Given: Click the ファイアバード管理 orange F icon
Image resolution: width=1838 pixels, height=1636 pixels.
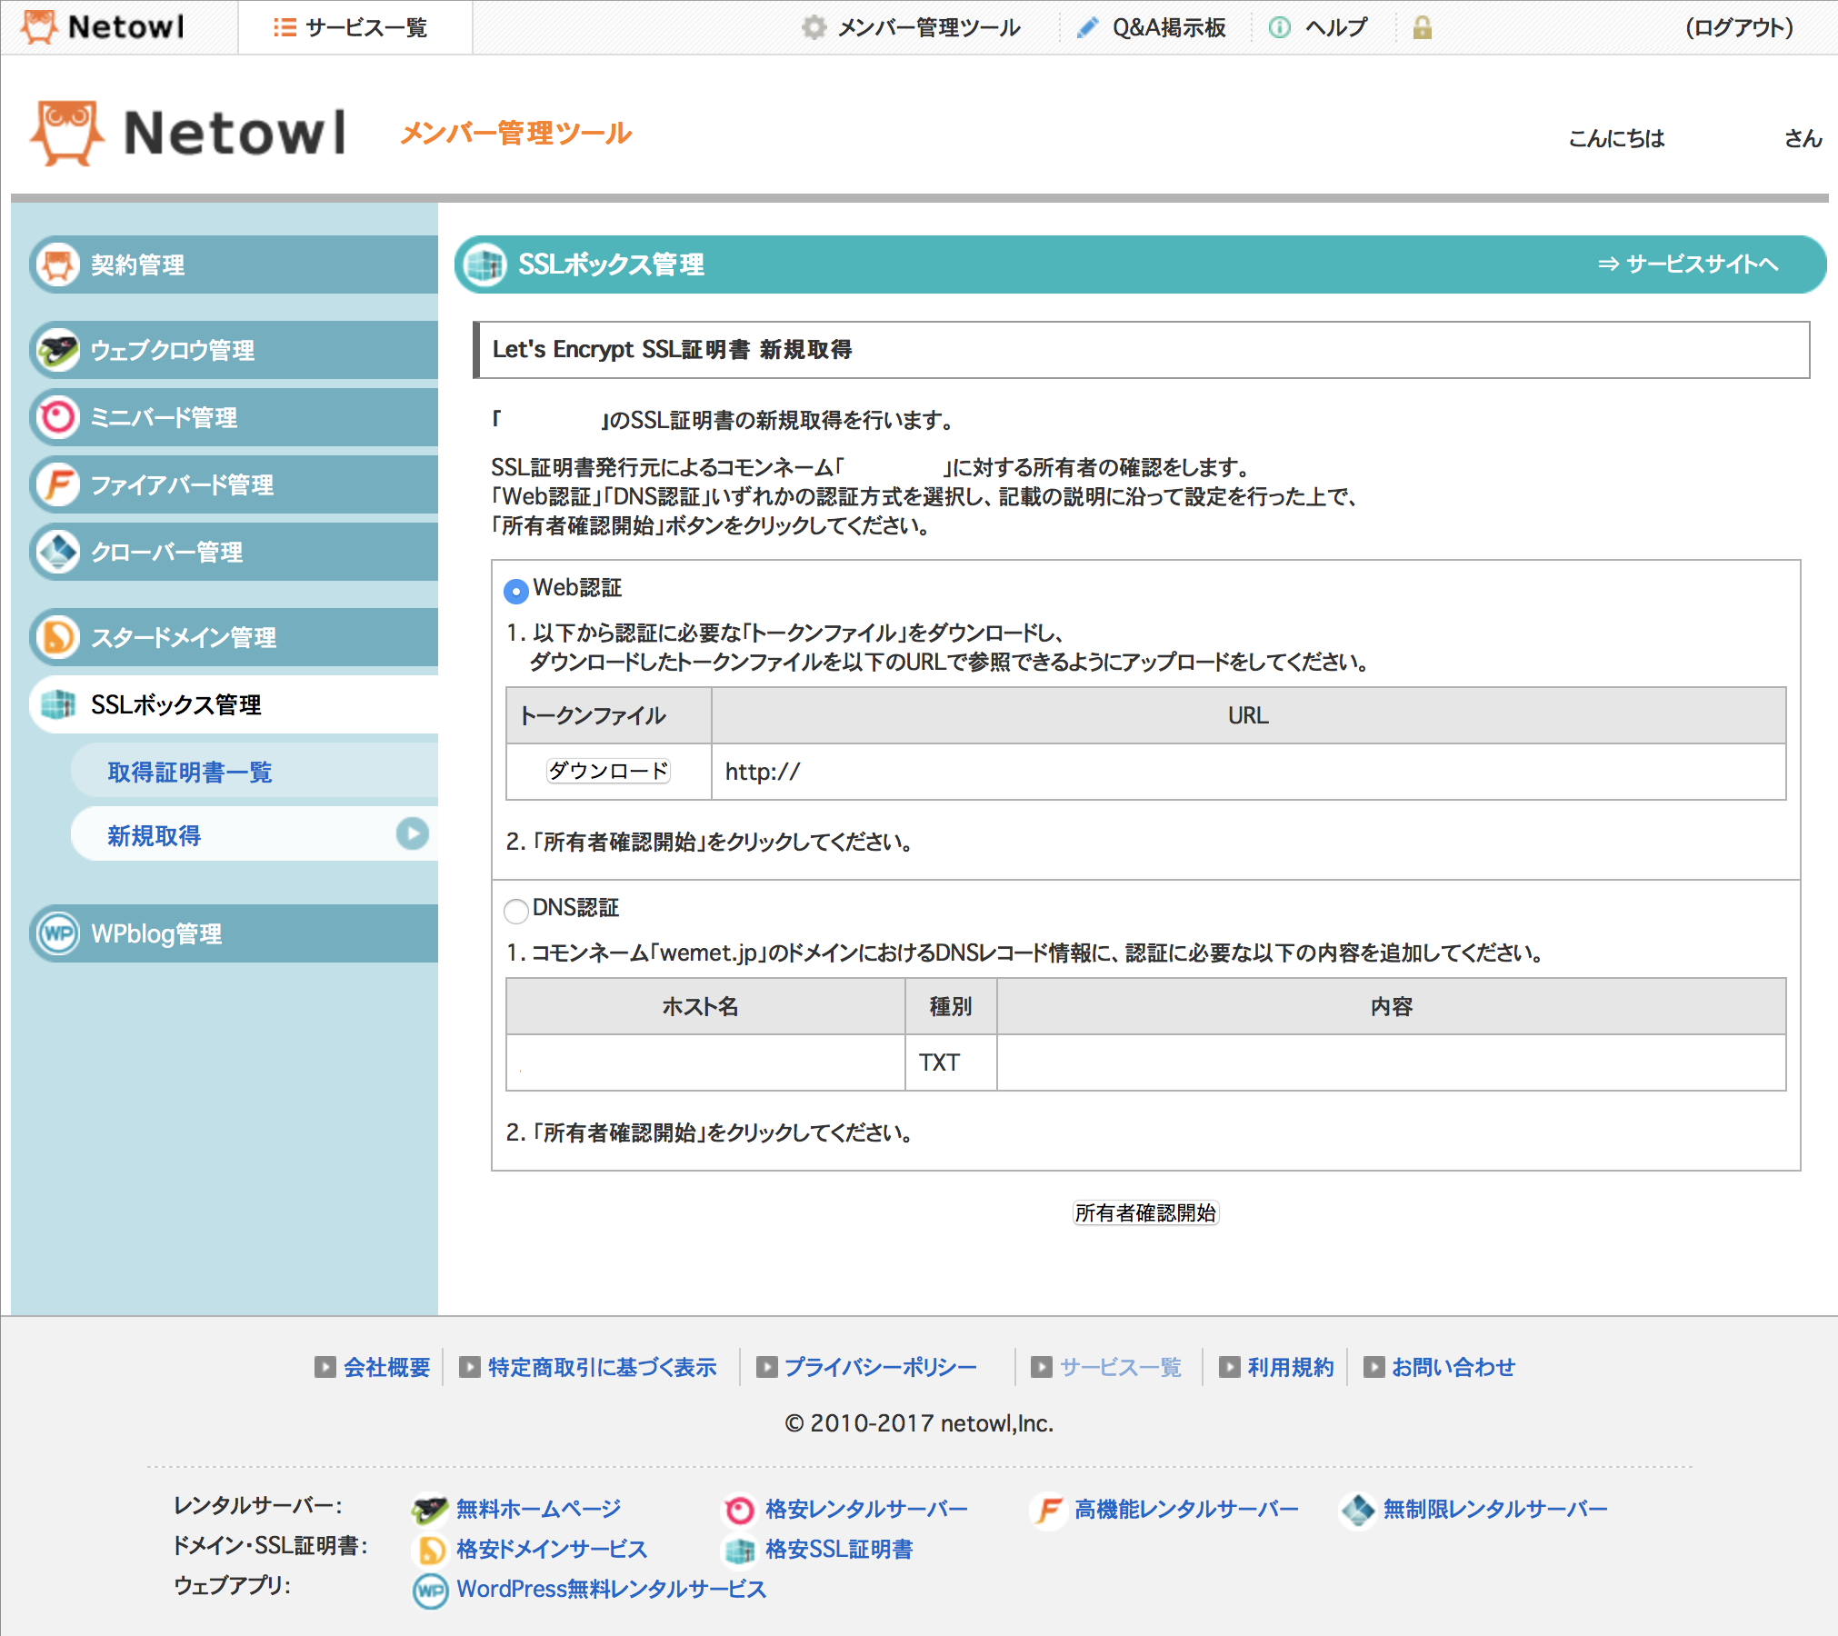Looking at the screenshot, I should coord(59,484).
